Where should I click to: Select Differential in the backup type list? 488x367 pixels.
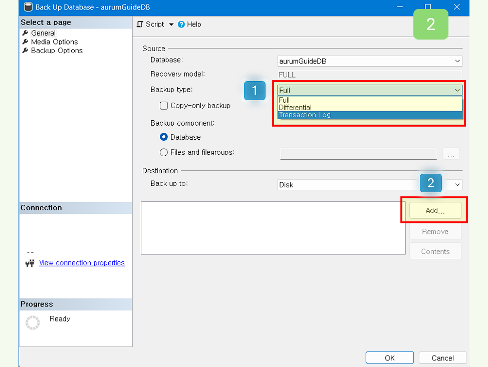[369, 108]
